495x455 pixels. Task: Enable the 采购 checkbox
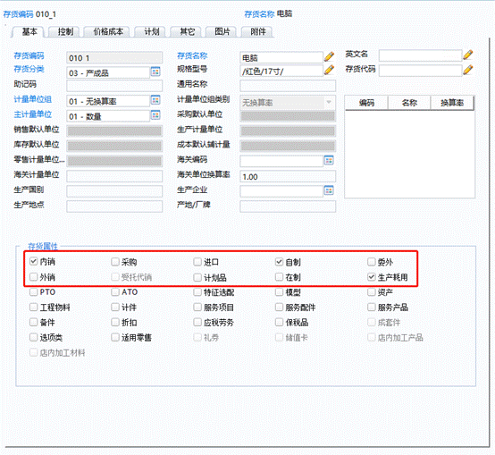(x=115, y=262)
